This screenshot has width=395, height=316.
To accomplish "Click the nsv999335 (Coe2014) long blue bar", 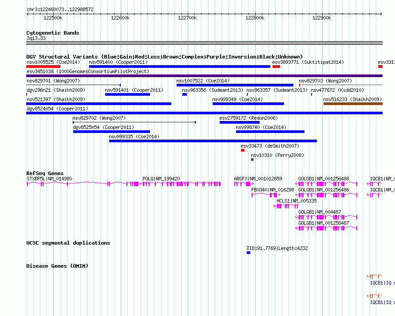I will pos(213,141).
